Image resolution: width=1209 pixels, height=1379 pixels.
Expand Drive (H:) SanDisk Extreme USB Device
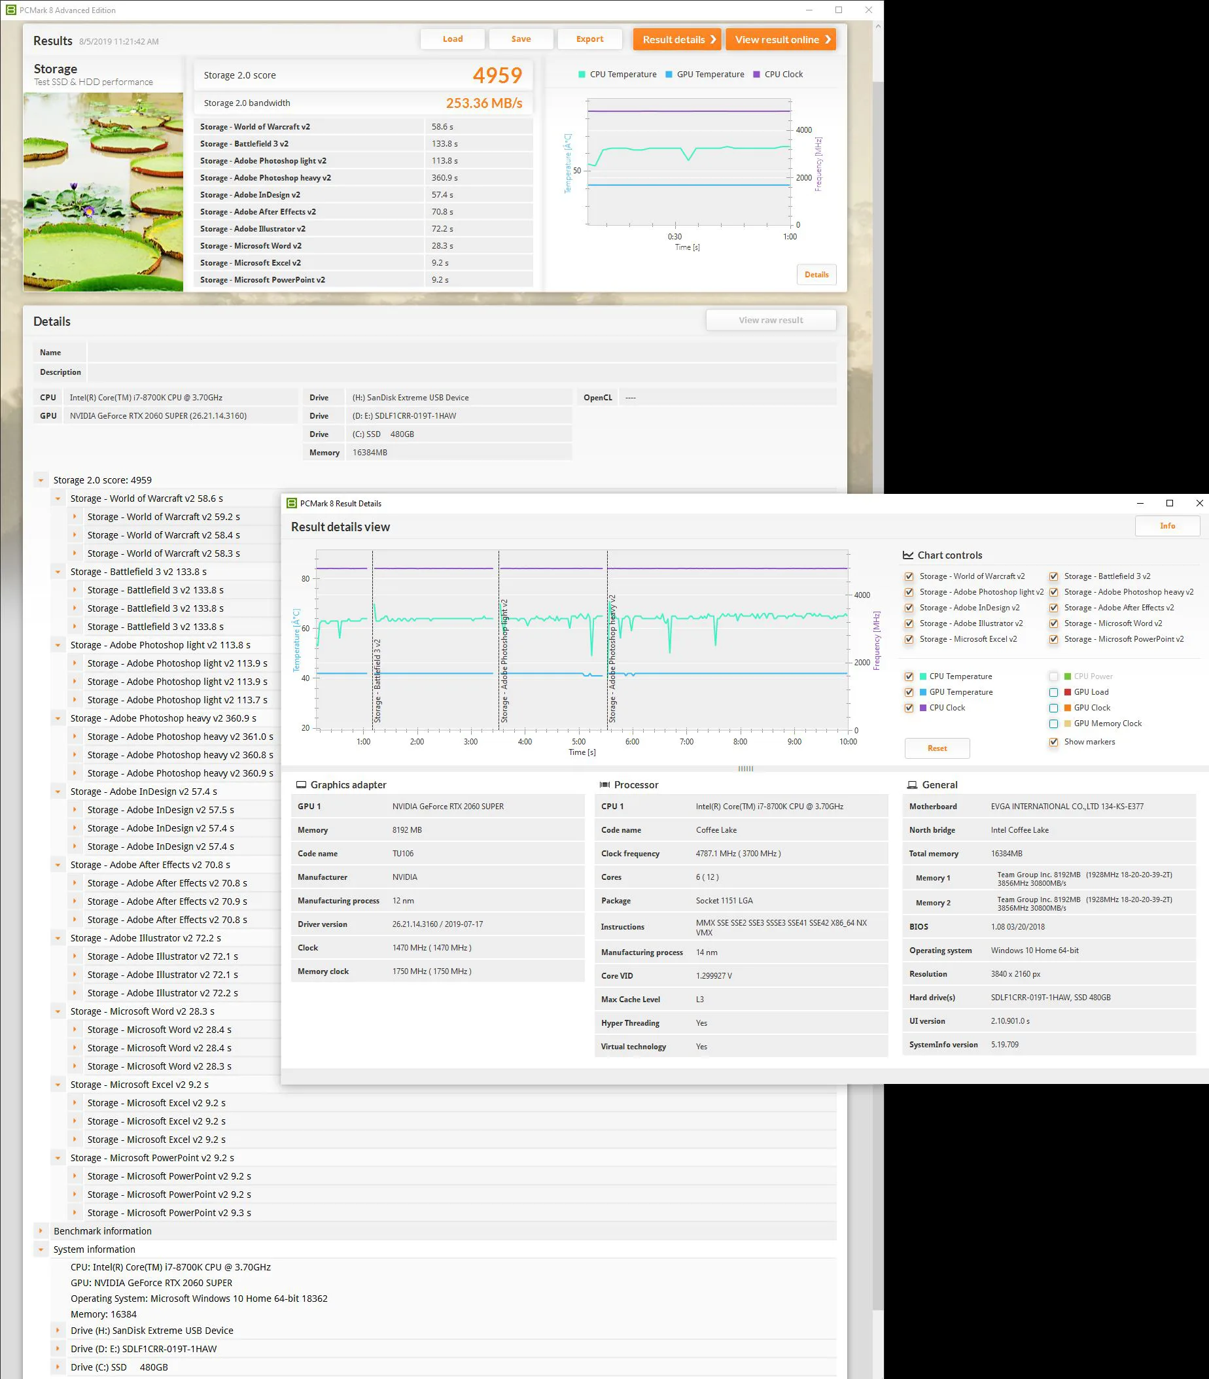[58, 1331]
